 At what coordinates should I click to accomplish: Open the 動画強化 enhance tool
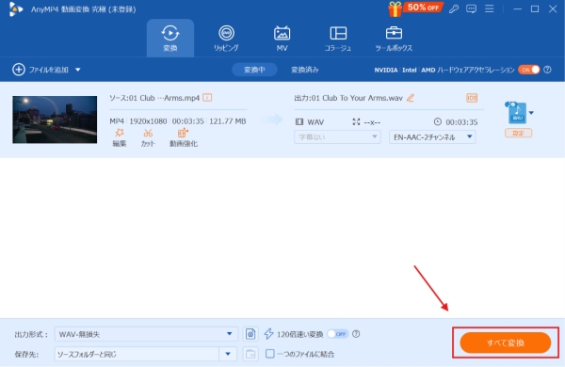[x=184, y=138]
